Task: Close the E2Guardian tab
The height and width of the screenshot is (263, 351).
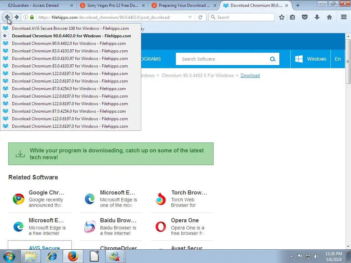Action: [72, 5]
